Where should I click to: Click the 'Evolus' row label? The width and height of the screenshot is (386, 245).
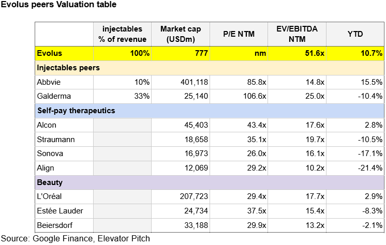coord(50,53)
